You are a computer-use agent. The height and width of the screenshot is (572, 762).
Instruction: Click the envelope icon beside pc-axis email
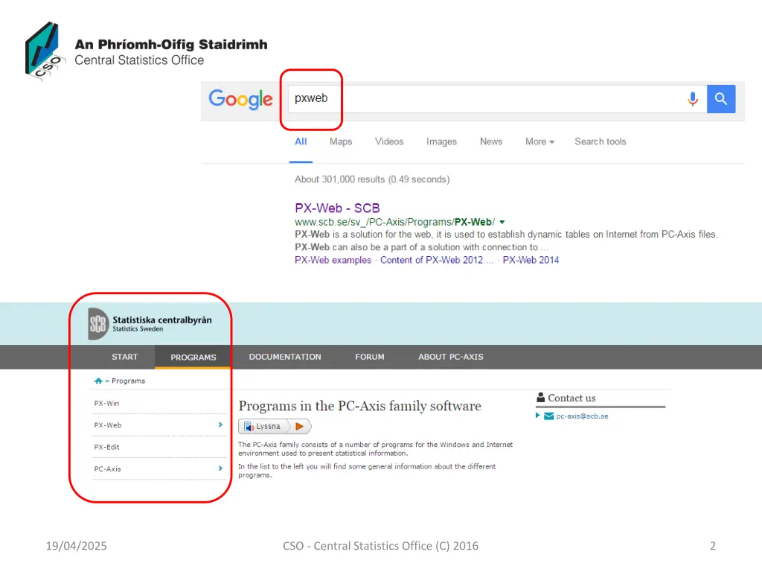(548, 416)
